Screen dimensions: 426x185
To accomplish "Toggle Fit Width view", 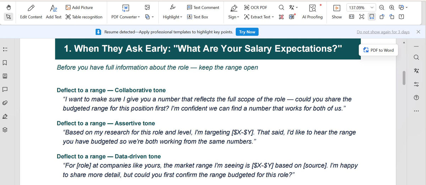I will coord(372,17).
